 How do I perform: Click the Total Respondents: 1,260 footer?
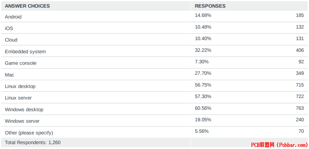(33, 142)
